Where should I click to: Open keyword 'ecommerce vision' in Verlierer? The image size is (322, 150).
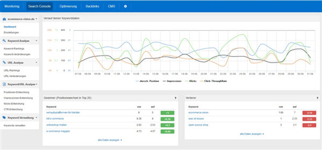click(x=198, y=113)
